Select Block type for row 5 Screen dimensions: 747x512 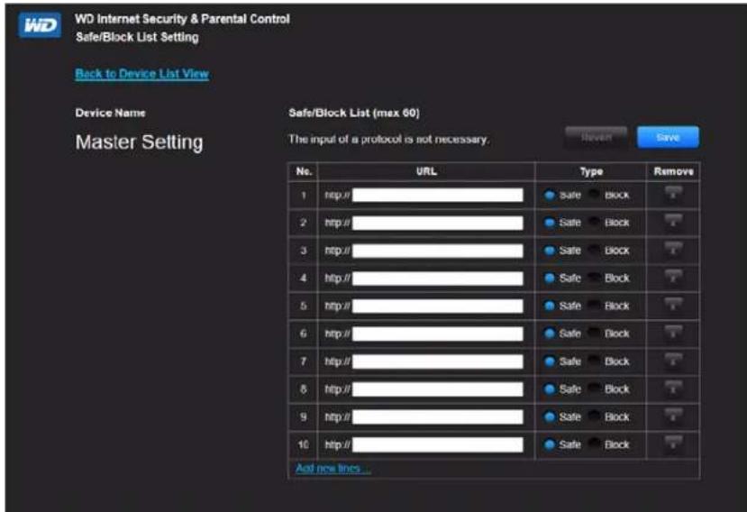[x=594, y=305]
